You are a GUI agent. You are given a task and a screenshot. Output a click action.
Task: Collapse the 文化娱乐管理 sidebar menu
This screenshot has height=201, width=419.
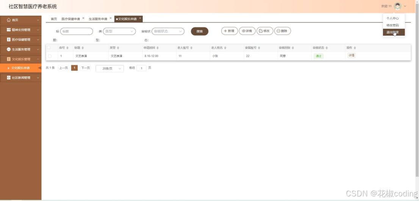pyautogui.click(x=20, y=59)
